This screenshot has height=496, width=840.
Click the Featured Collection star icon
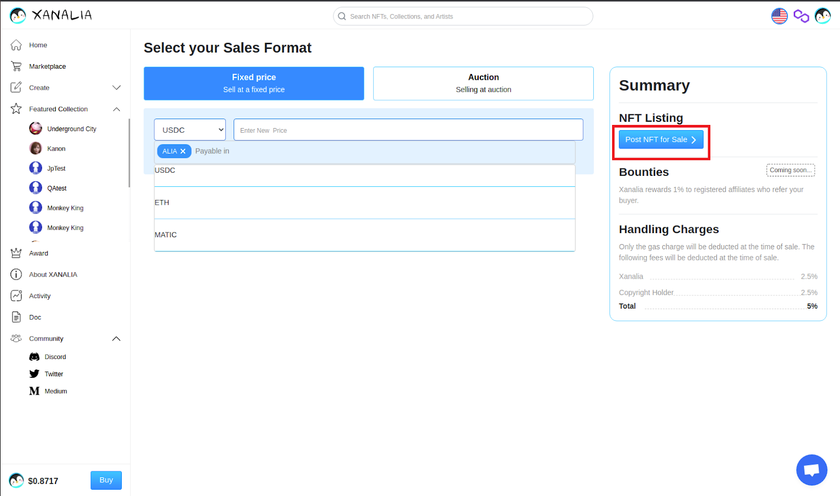pyautogui.click(x=16, y=109)
